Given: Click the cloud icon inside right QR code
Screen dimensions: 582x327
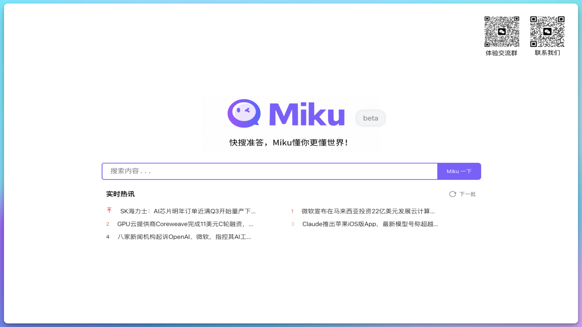Looking at the screenshot, I should coord(547,32).
